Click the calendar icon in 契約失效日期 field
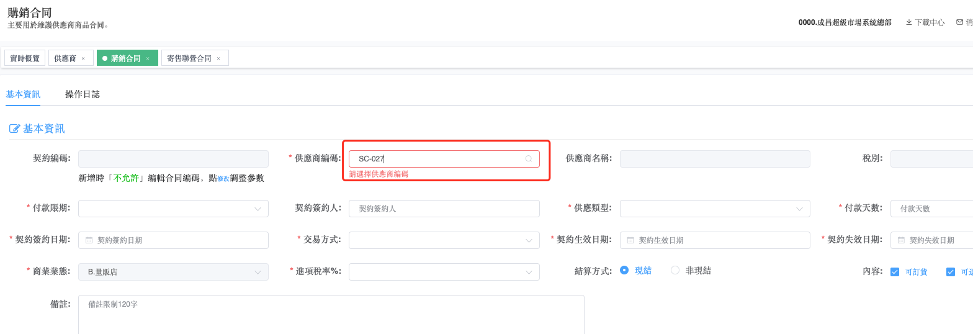 [x=901, y=240]
